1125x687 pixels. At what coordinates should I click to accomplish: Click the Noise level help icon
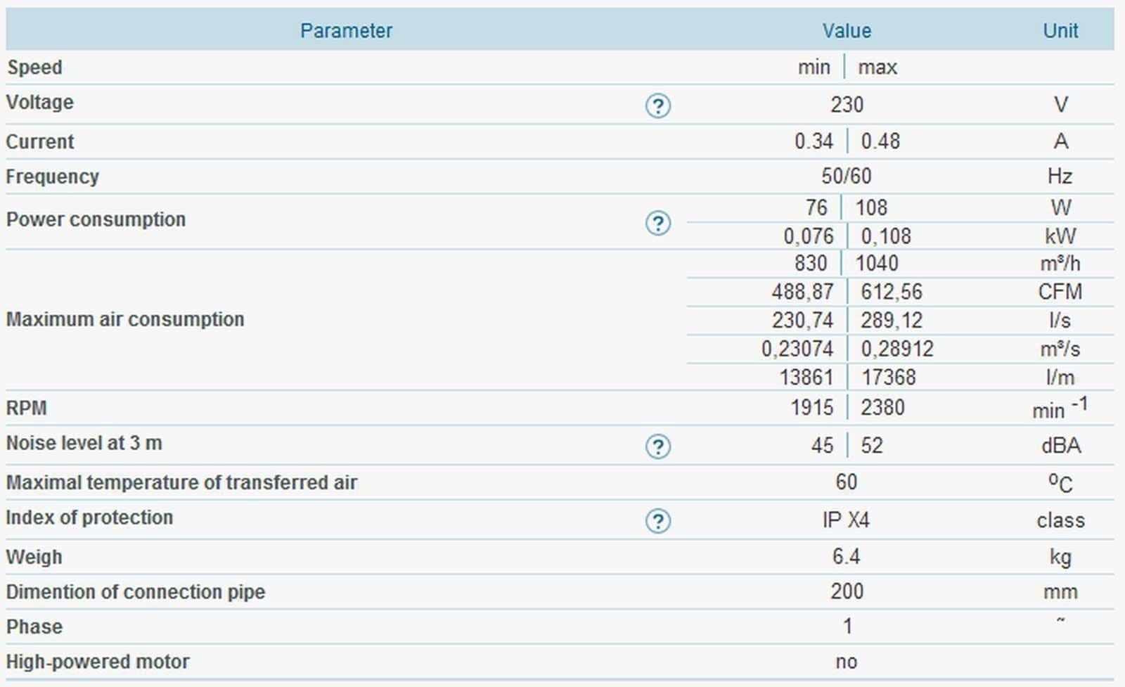(657, 447)
